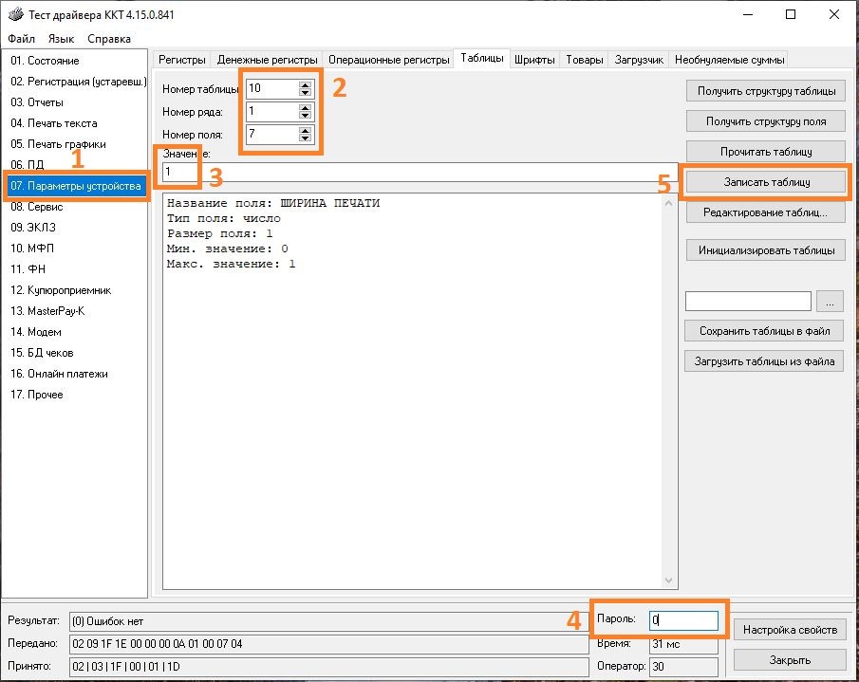Click Получить структуру поля button
The image size is (859, 682).
[764, 121]
